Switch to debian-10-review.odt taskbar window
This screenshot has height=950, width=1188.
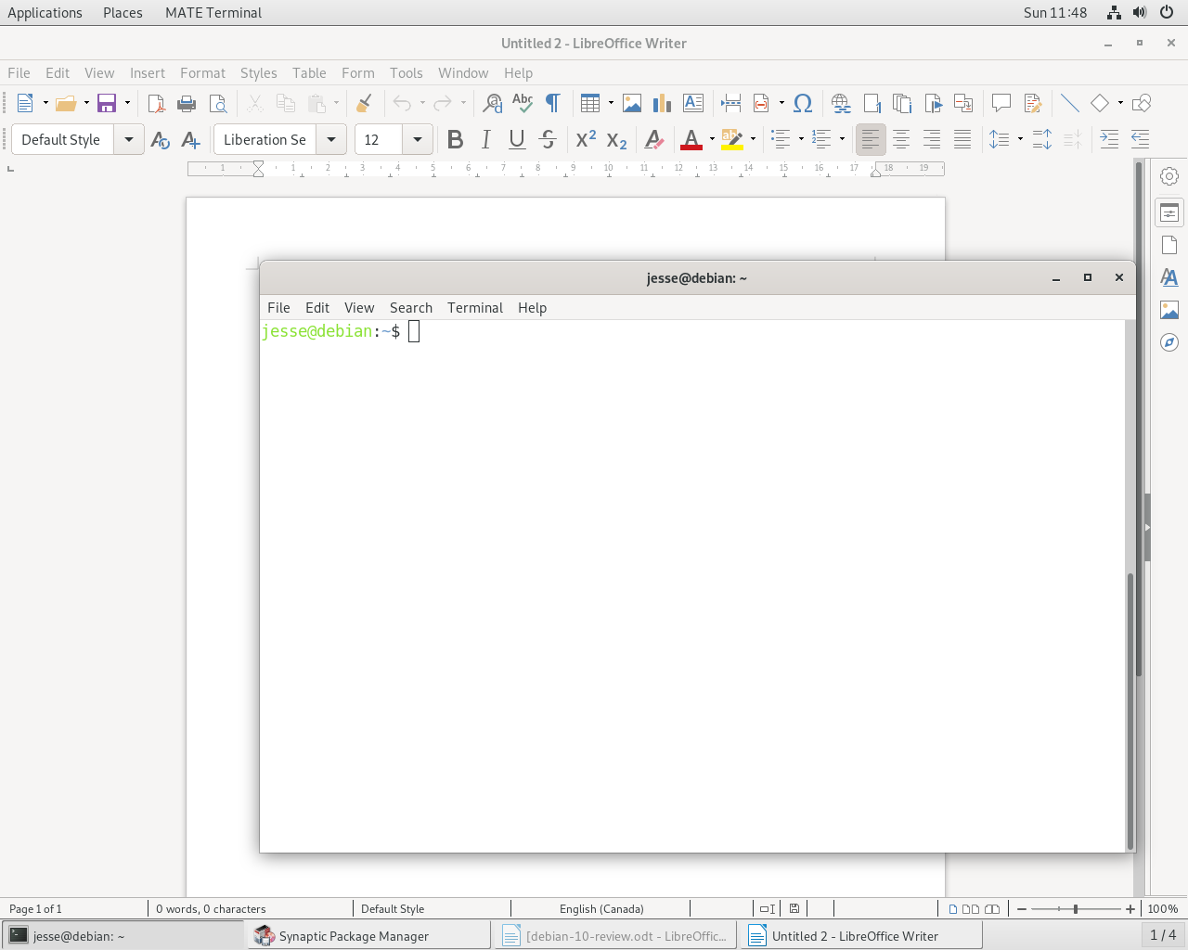point(615,936)
